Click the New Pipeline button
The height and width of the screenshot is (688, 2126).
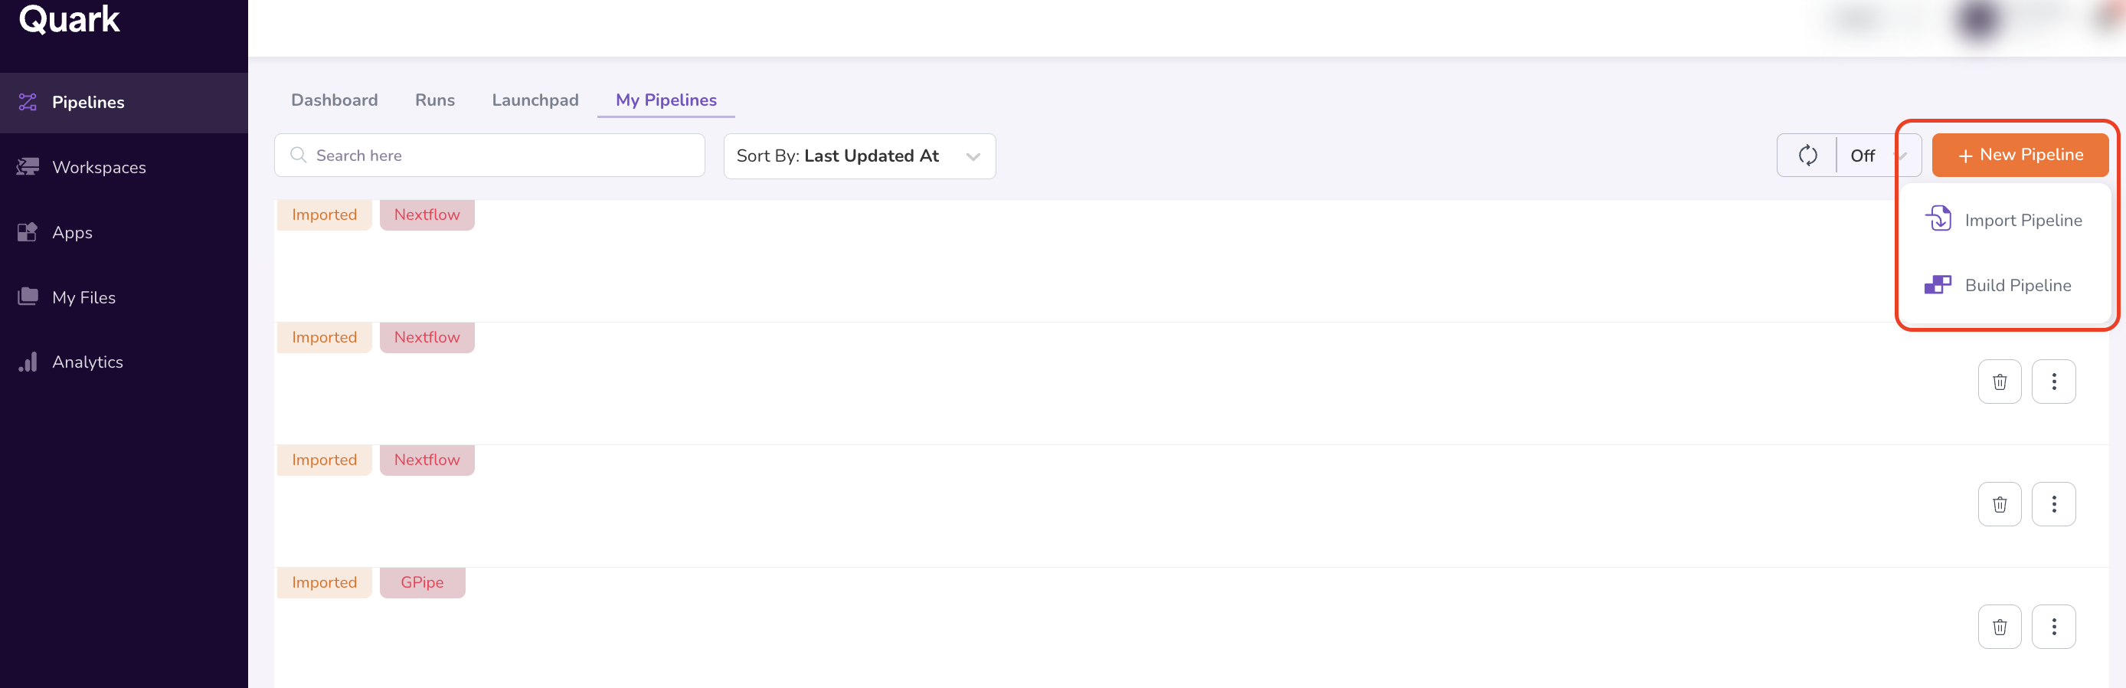click(2020, 156)
